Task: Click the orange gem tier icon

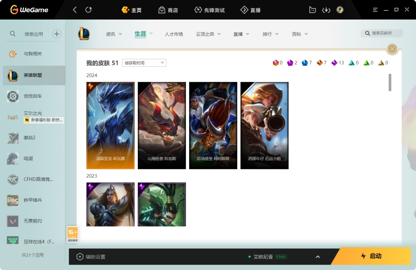Action: (319, 63)
